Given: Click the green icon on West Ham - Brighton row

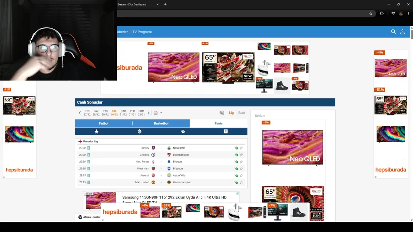Looking at the screenshot, I should click(236, 169).
